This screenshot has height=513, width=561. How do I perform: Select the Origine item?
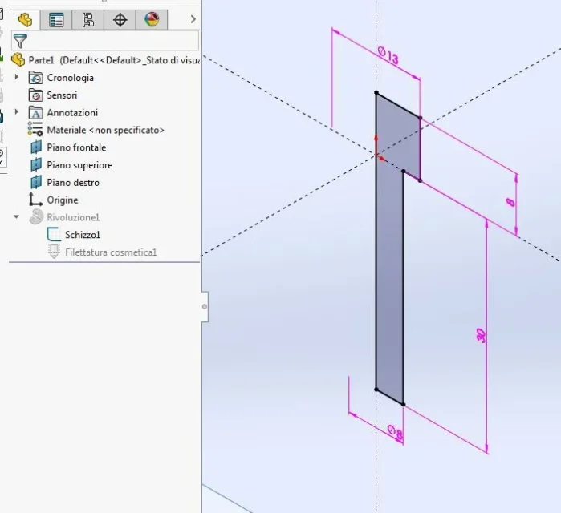click(63, 200)
